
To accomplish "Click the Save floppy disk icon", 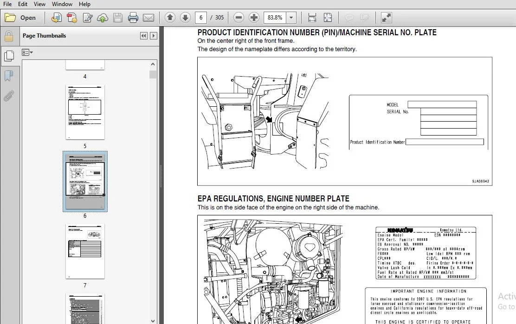I will coord(118,18).
